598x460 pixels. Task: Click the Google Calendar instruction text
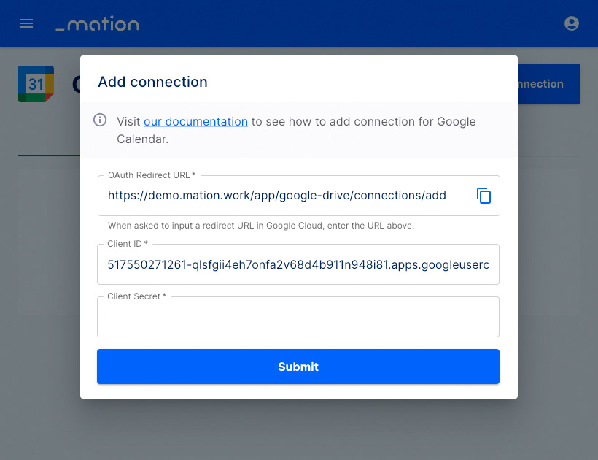tap(296, 130)
